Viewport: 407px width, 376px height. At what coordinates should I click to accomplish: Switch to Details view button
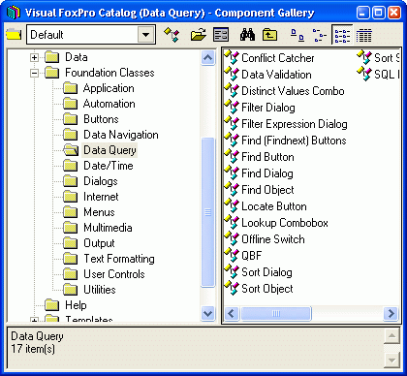(x=364, y=35)
